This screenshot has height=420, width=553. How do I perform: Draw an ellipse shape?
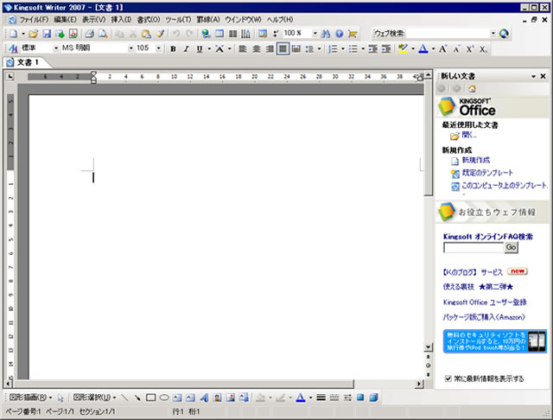[164, 398]
